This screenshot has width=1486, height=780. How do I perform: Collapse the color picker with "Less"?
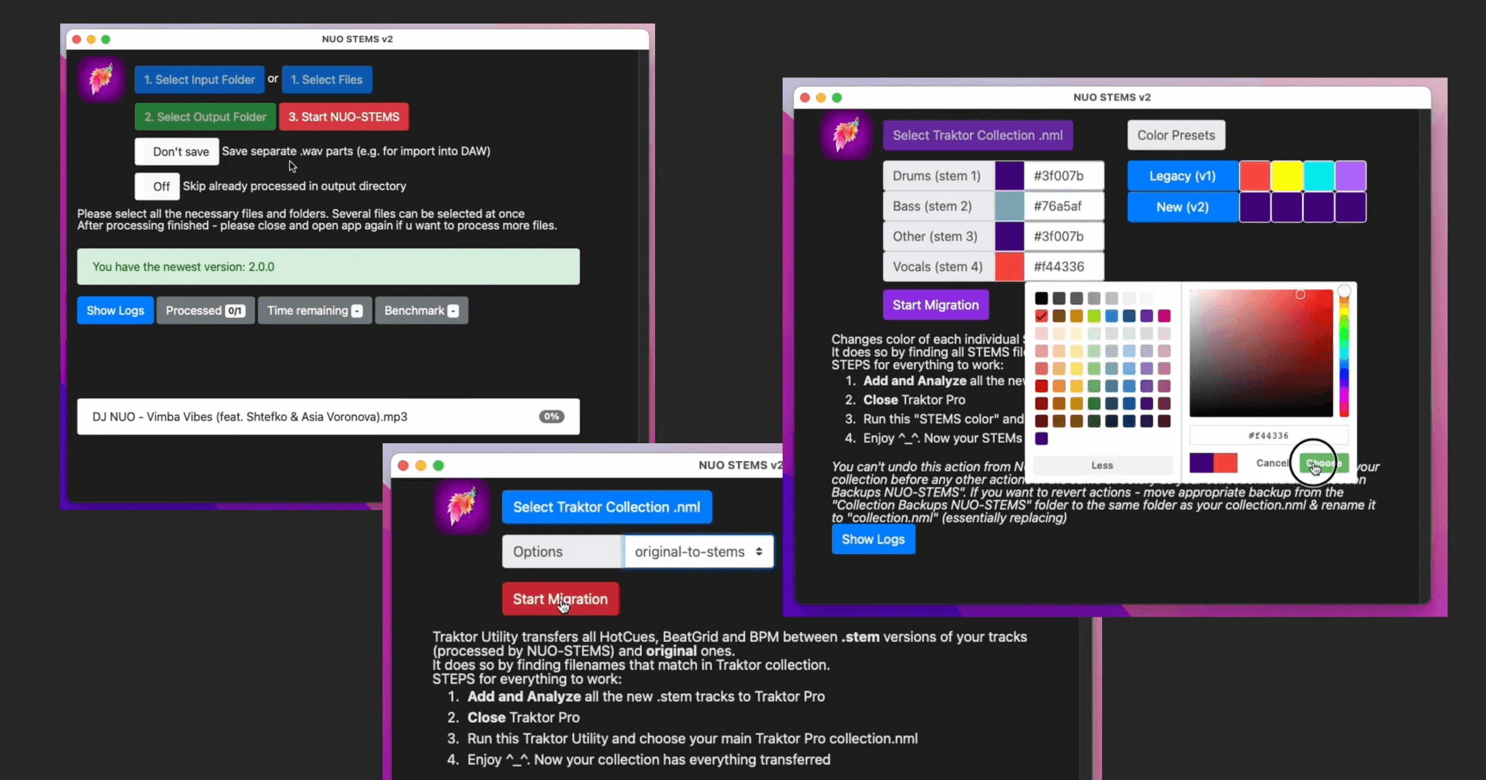(x=1101, y=465)
